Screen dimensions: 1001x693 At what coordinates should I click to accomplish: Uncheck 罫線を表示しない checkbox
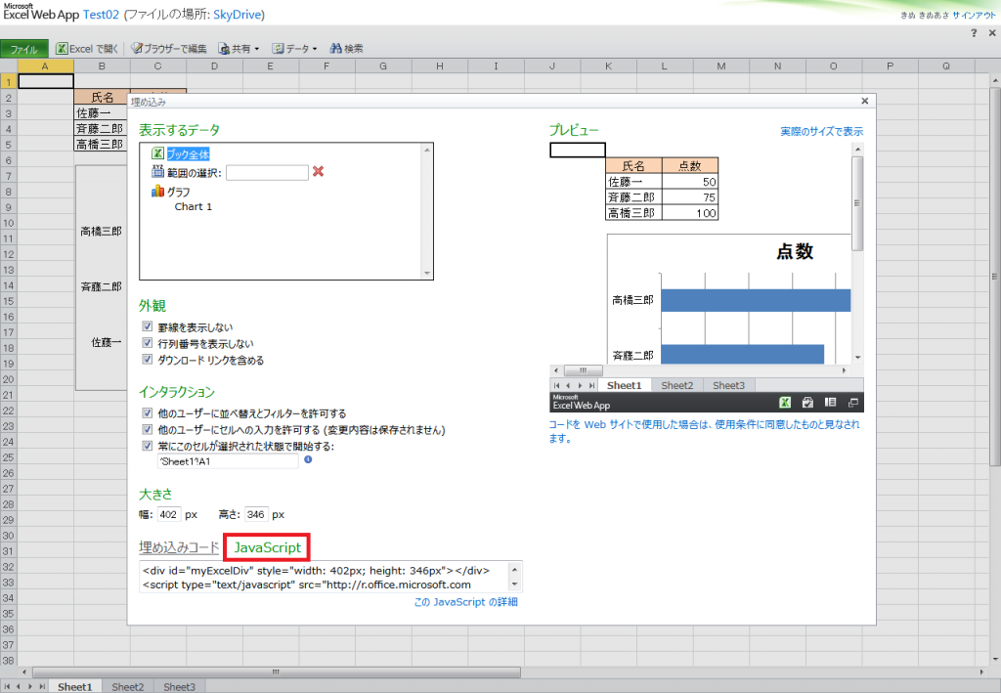click(x=147, y=327)
